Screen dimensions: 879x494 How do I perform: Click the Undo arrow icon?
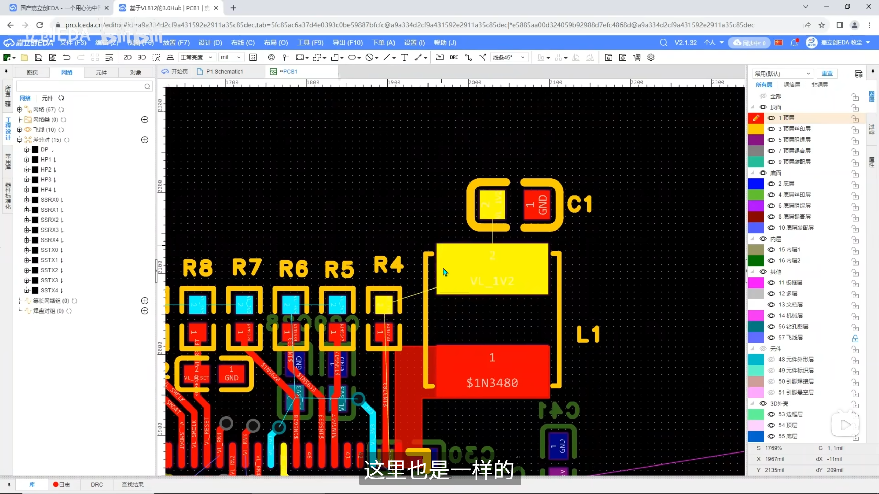[x=67, y=57]
